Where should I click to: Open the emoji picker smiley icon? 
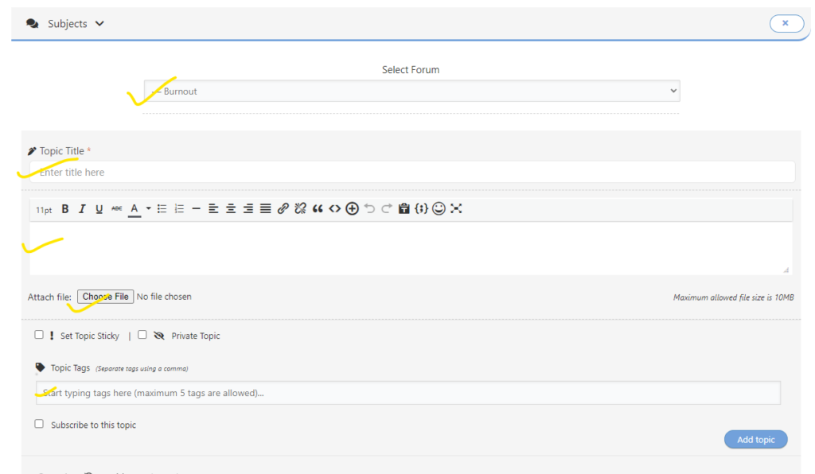[x=439, y=209]
